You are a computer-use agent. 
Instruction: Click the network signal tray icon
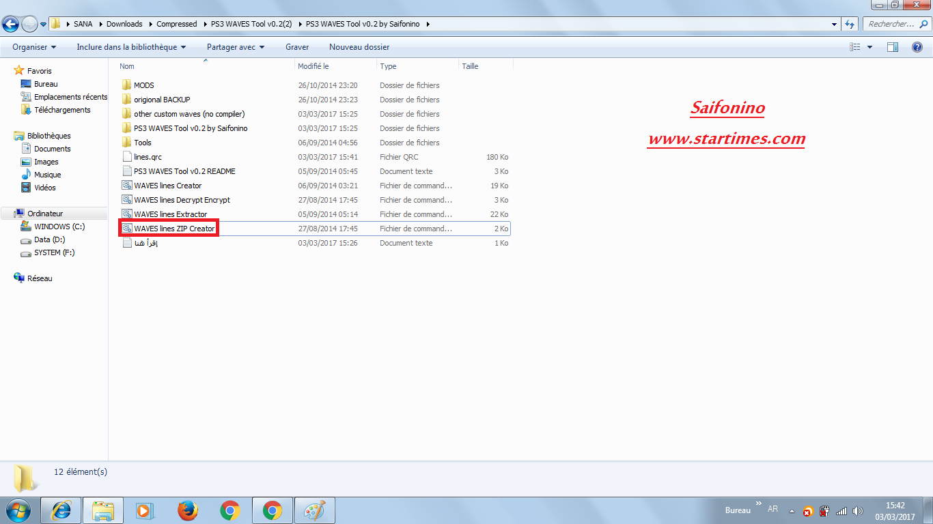[x=841, y=511]
